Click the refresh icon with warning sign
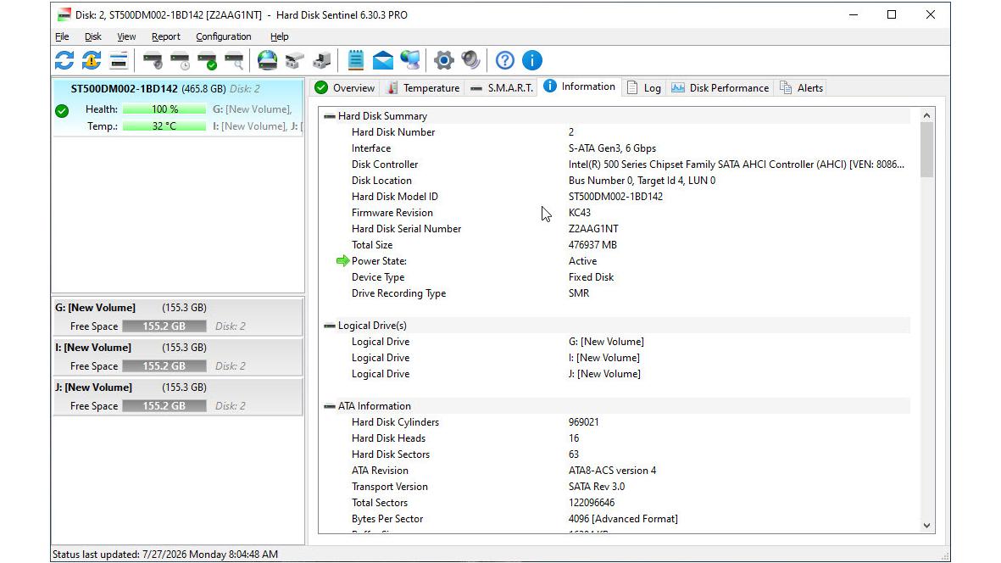 pos(92,61)
